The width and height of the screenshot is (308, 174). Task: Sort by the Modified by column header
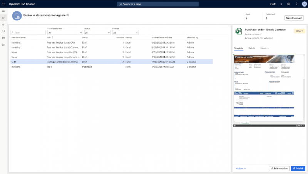click(192, 37)
